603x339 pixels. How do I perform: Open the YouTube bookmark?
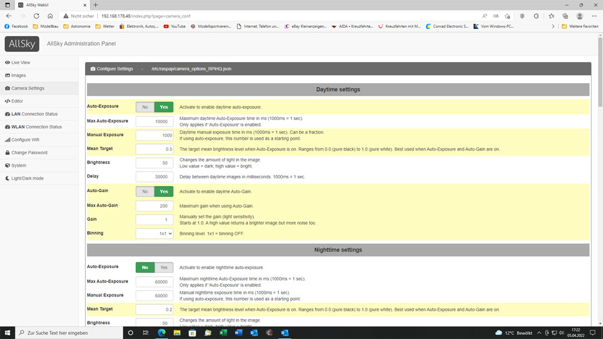[175, 26]
